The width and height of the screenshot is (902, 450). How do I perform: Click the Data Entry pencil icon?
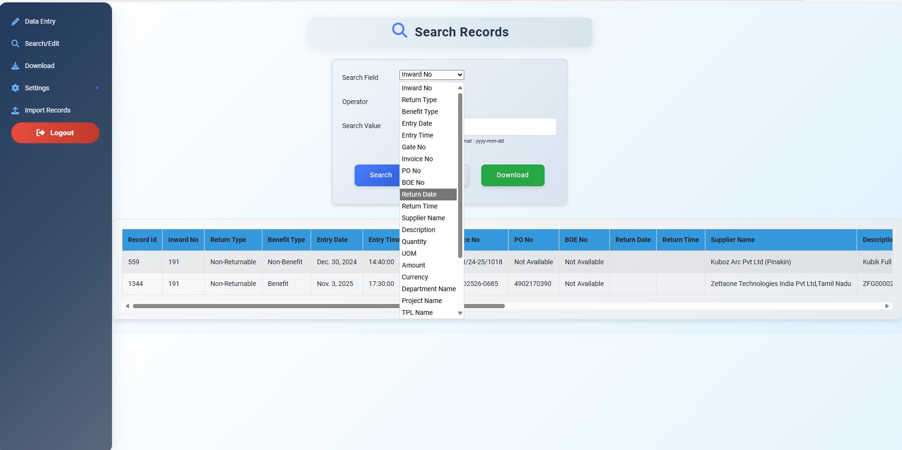point(16,22)
